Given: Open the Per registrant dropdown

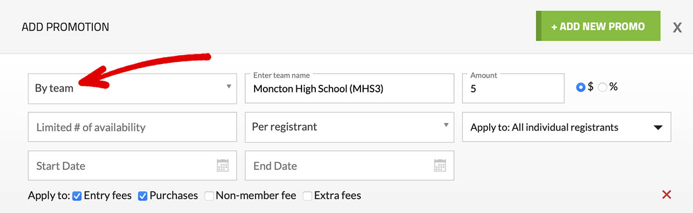Looking at the screenshot, I should pos(350,127).
